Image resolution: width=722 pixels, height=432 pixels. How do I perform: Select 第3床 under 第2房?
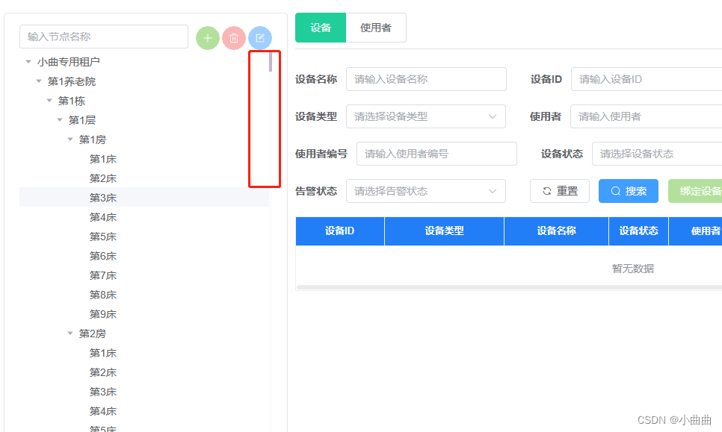pos(103,392)
